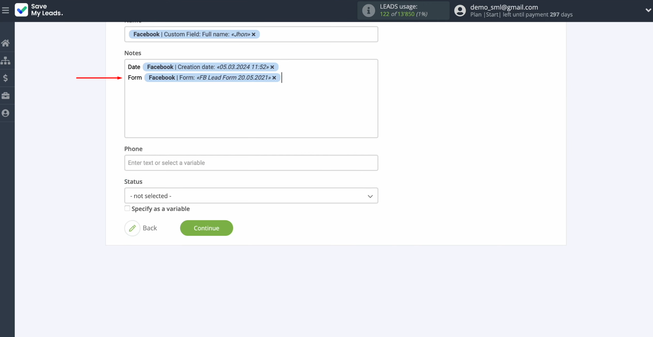Click the demo_sml@gmail.com account name

point(504,7)
